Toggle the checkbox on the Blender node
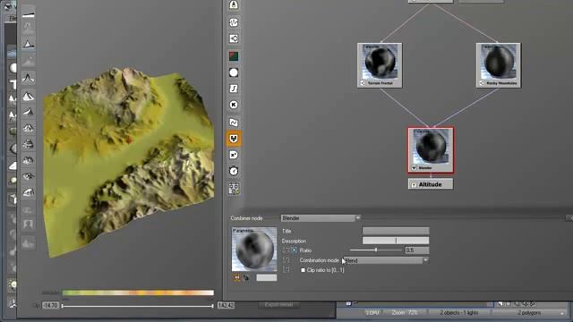 tap(414, 168)
